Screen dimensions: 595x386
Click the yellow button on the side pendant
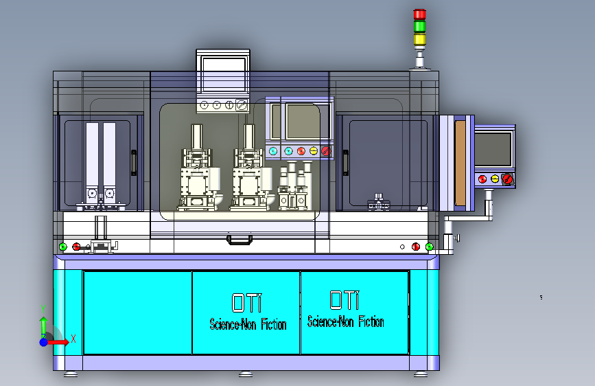495,179
